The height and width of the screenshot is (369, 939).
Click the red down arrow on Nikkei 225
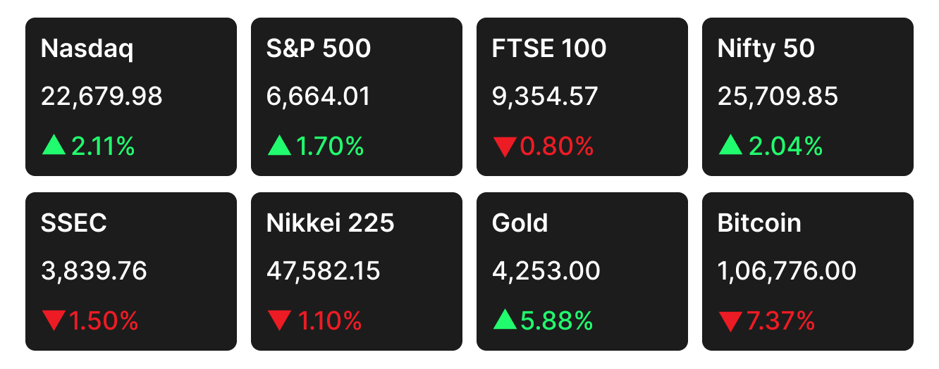point(279,322)
